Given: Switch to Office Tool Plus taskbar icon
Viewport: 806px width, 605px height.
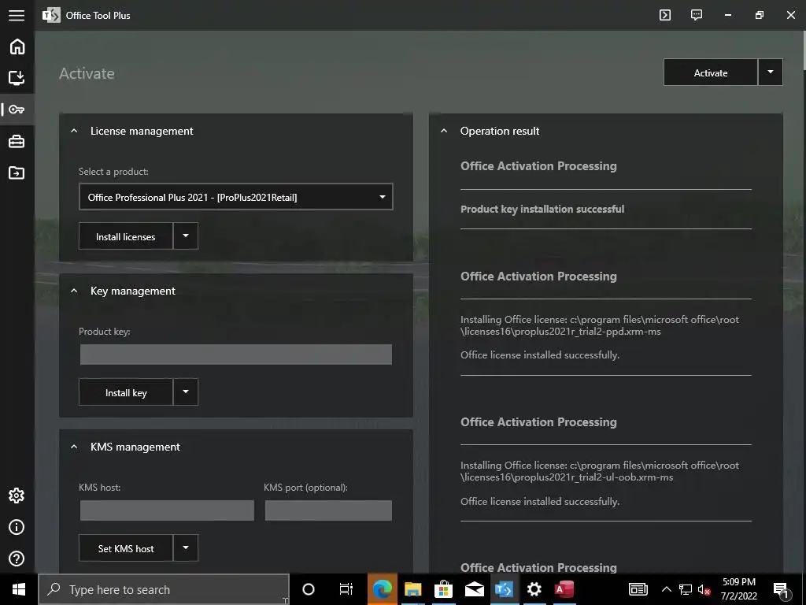Looking at the screenshot, I should click(x=504, y=589).
